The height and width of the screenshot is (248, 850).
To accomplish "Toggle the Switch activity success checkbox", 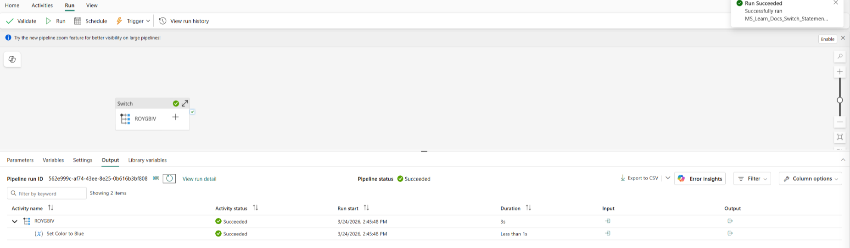I will (x=192, y=112).
